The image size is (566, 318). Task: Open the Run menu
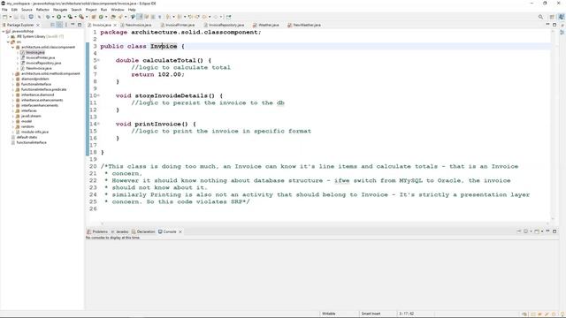[104, 10]
